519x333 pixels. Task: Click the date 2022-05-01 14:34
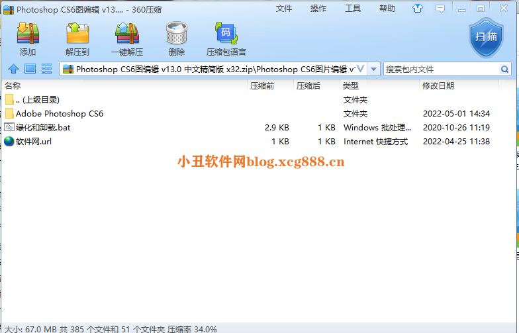pyautogui.click(x=457, y=114)
